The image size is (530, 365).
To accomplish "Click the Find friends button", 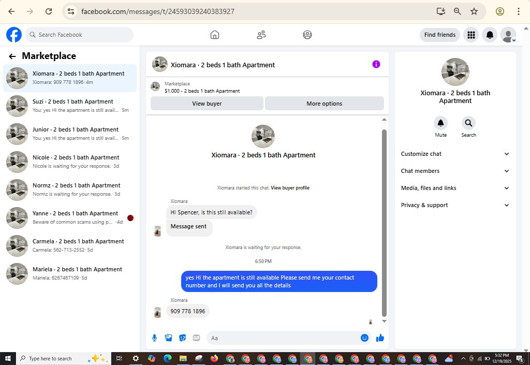I will pos(440,35).
